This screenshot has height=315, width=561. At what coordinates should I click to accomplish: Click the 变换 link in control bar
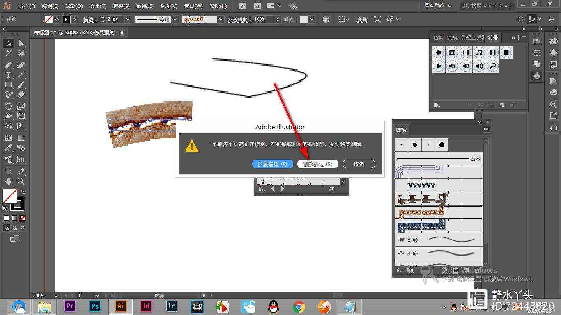(x=362, y=19)
